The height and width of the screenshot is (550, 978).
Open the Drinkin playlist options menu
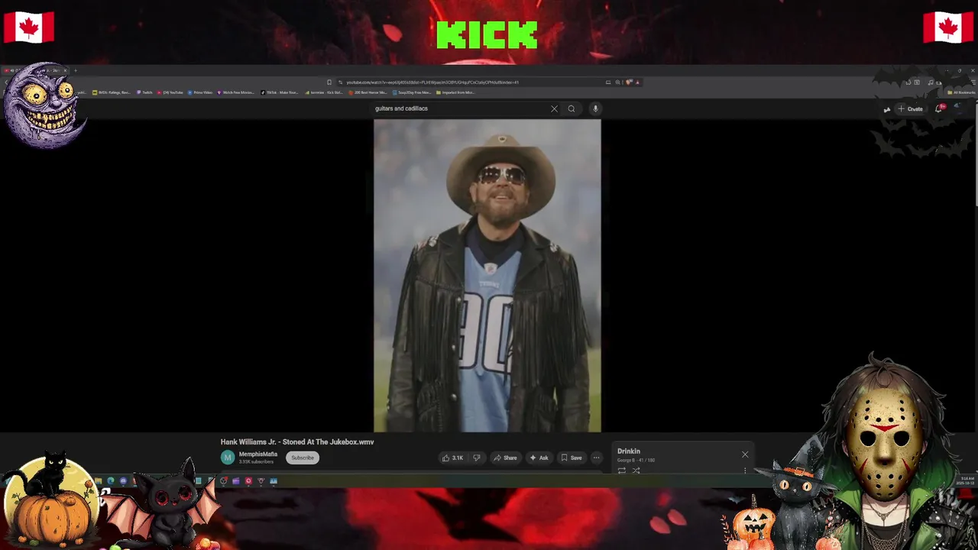[x=745, y=471]
